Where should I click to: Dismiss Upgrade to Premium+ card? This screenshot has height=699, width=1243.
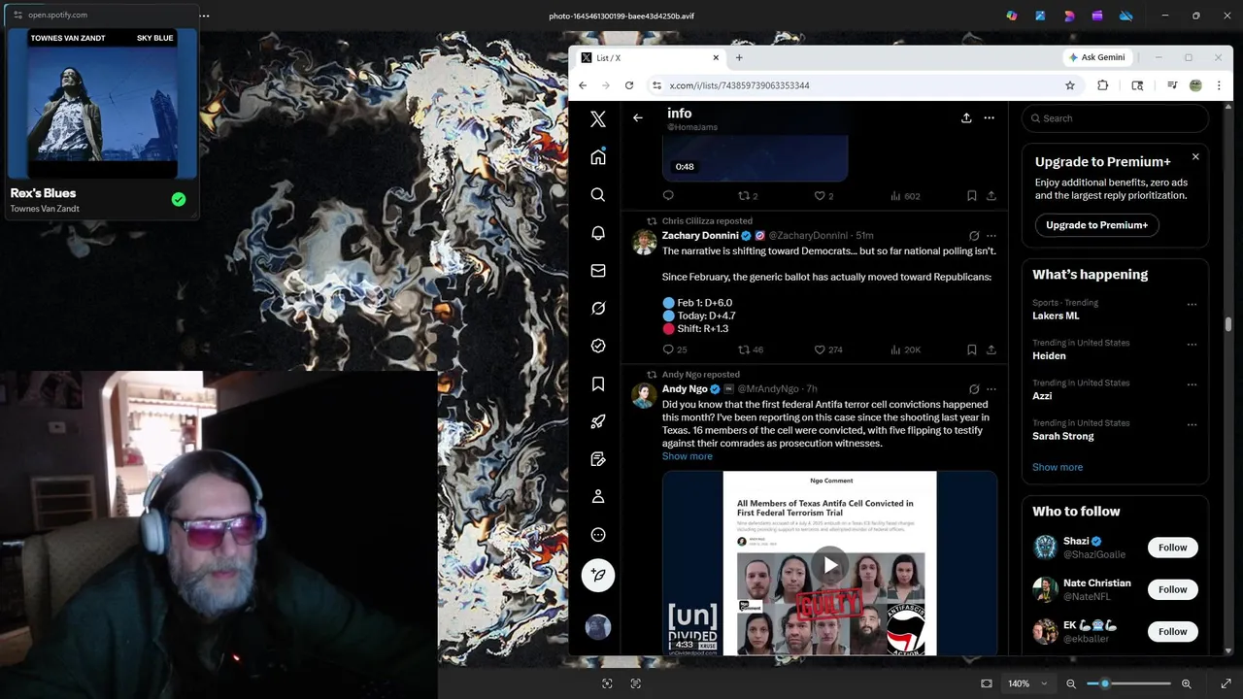(1195, 156)
